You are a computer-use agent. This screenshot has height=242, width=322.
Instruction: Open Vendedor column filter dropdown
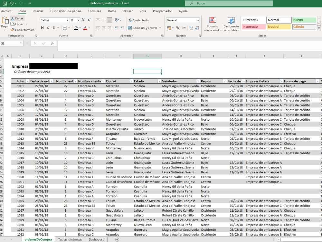pyautogui.click(x=198, y=81)
